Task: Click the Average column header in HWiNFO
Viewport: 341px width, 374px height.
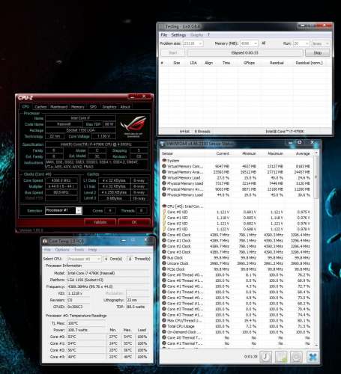Action: click(303, 153)
